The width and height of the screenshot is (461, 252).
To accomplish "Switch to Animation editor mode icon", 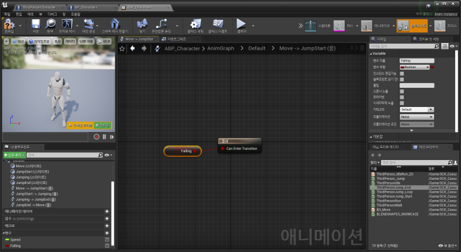I will 366,26.
